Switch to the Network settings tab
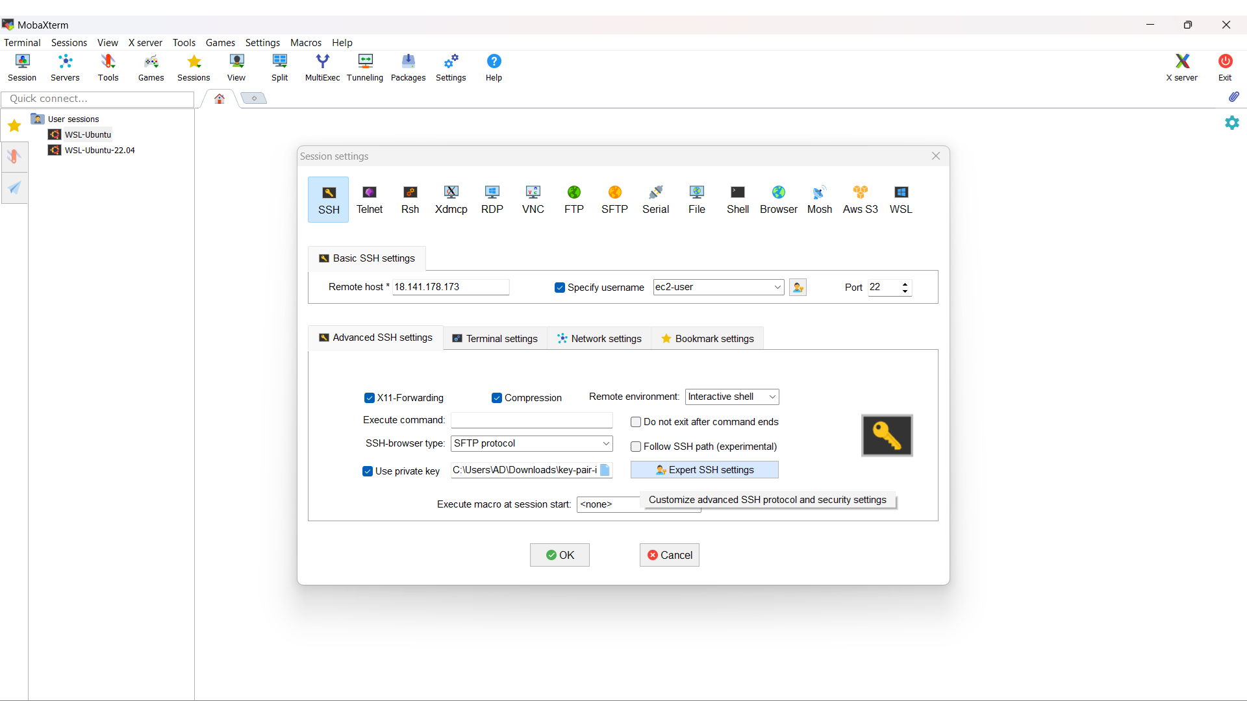This screenshot has width=1247, height=701. point(599,339)
